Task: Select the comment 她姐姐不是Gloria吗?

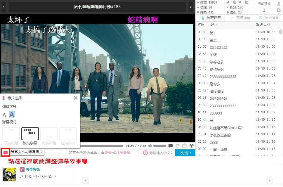Action: pos(237,127)
